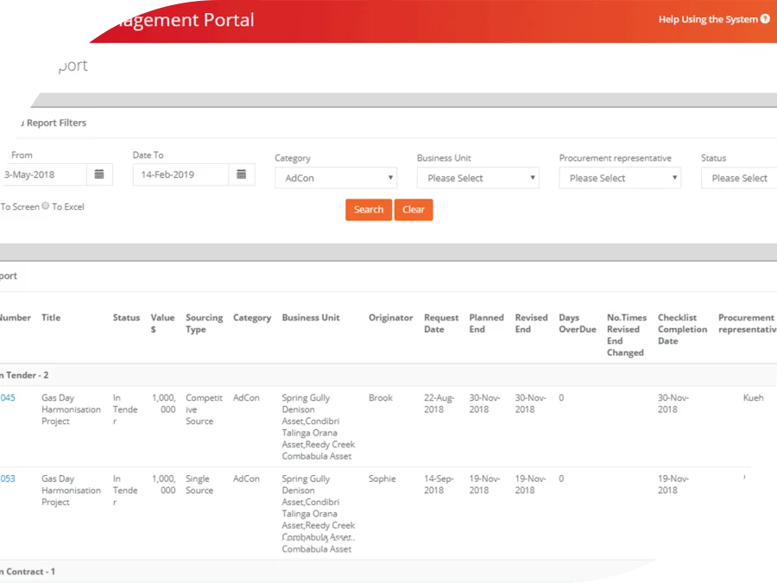Image resolution: width=777 pixels, height=583 pixels.
Task: Click the help question mark icon
Action: click(x=765, y=19)
